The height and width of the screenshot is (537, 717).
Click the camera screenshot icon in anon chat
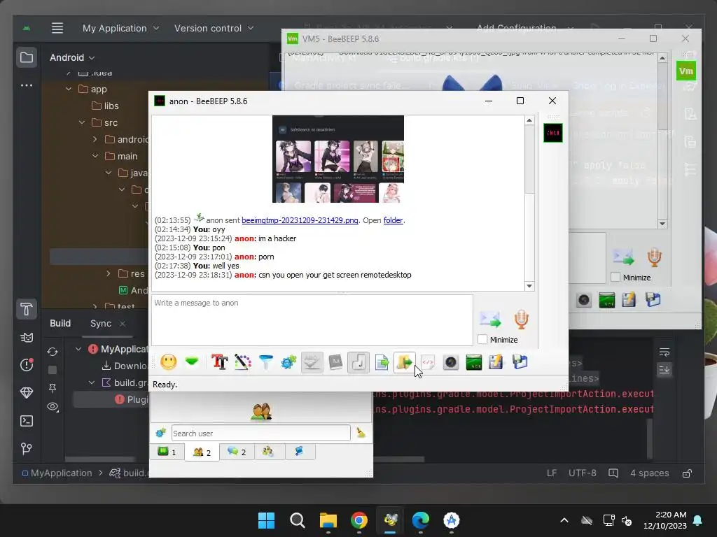[450, 362]
